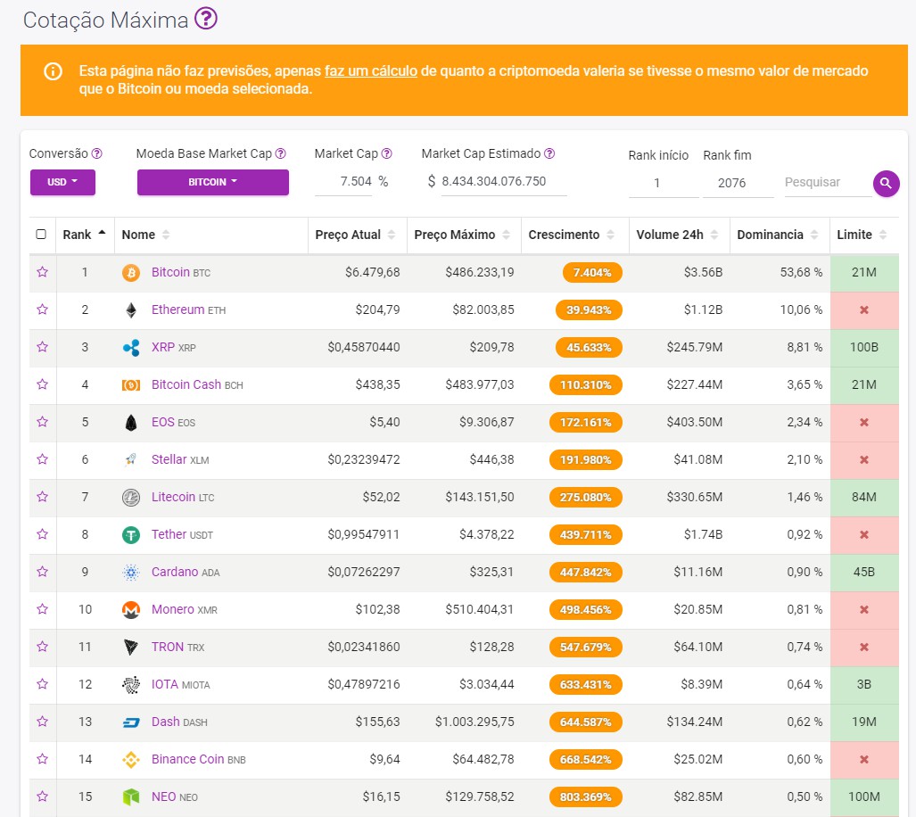Image resolution: width=916 pixels, height=817 pixels.
Task: Star the XRP row as favorite
Action: pos(42,347)
